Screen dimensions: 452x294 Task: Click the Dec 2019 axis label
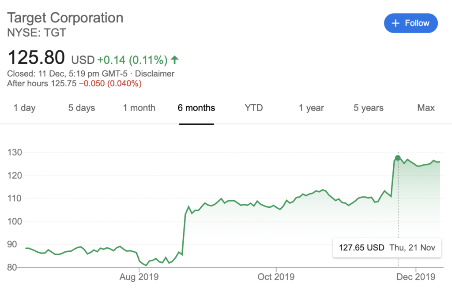coord(416,277)
